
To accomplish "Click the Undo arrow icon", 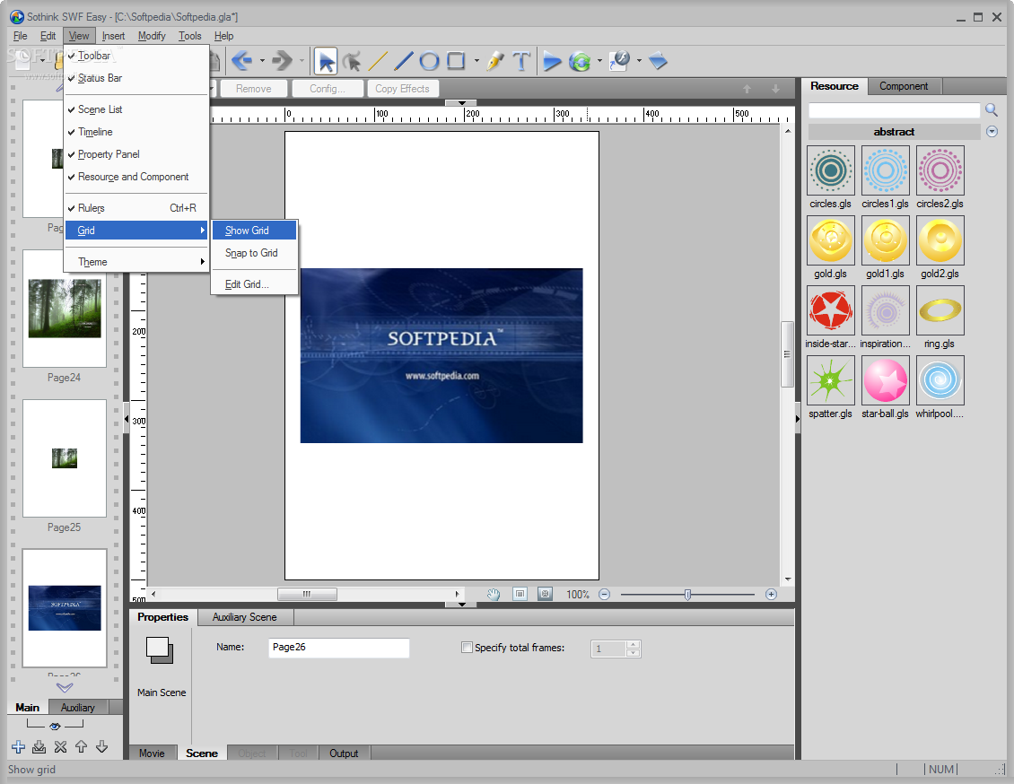I will (242, 61).
